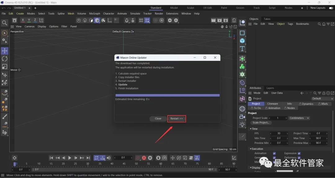Open Edit Render Settings icon
The image size is (335, 178).
(226, 20)
